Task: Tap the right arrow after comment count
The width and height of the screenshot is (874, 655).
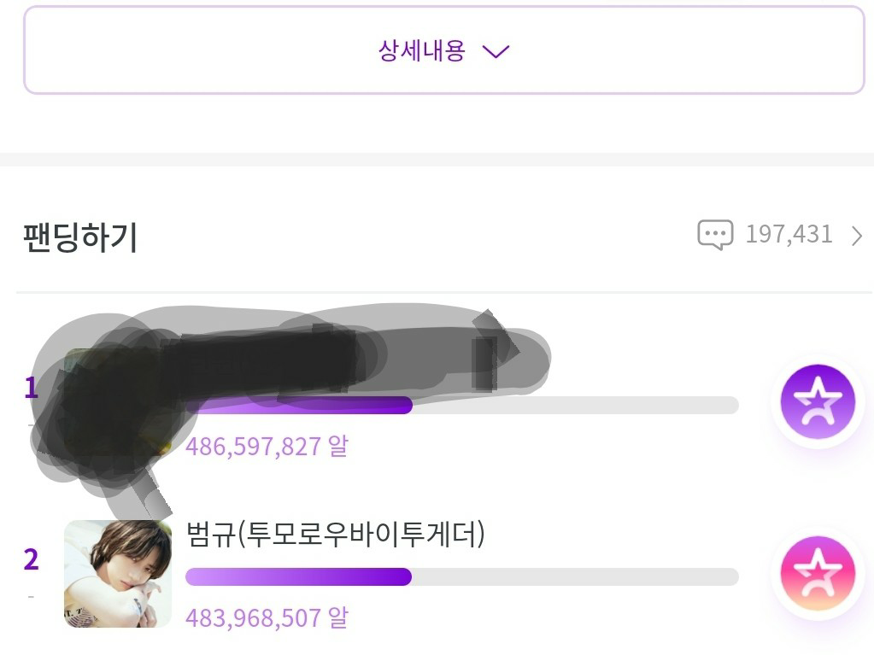Action: (857, 235)
